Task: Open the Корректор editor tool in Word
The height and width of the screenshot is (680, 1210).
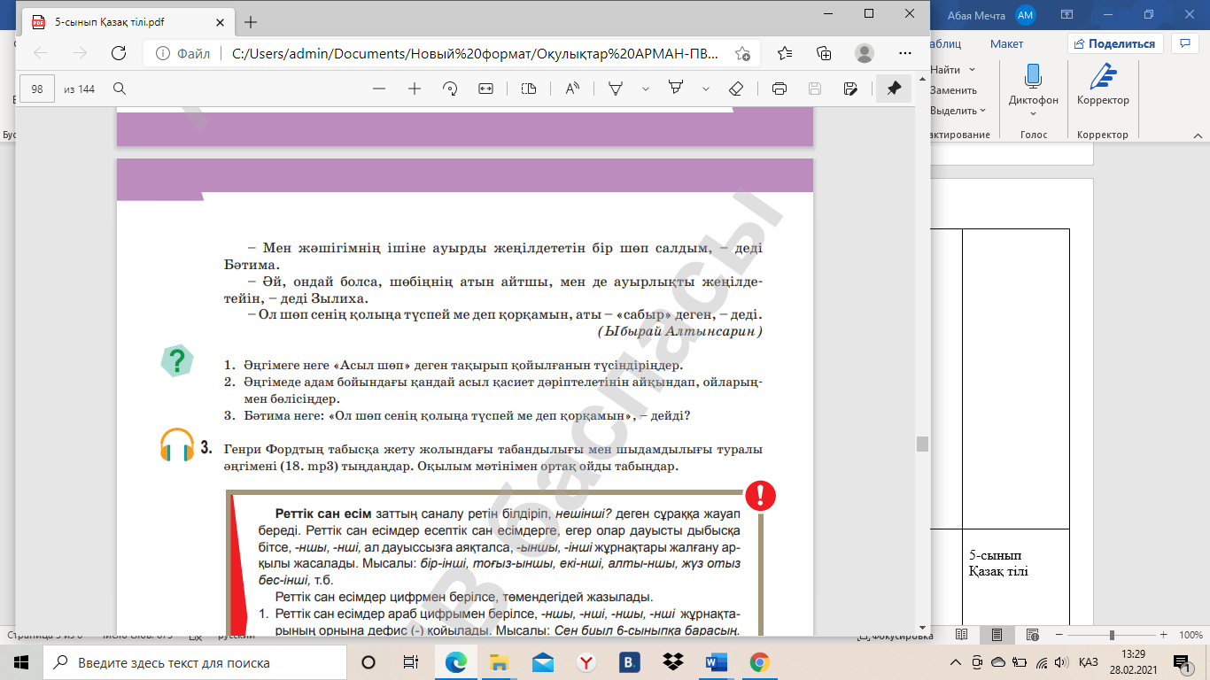Action: [1103, 85]
